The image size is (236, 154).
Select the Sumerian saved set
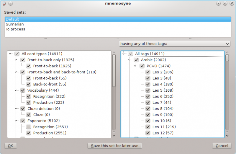(15, 24)
